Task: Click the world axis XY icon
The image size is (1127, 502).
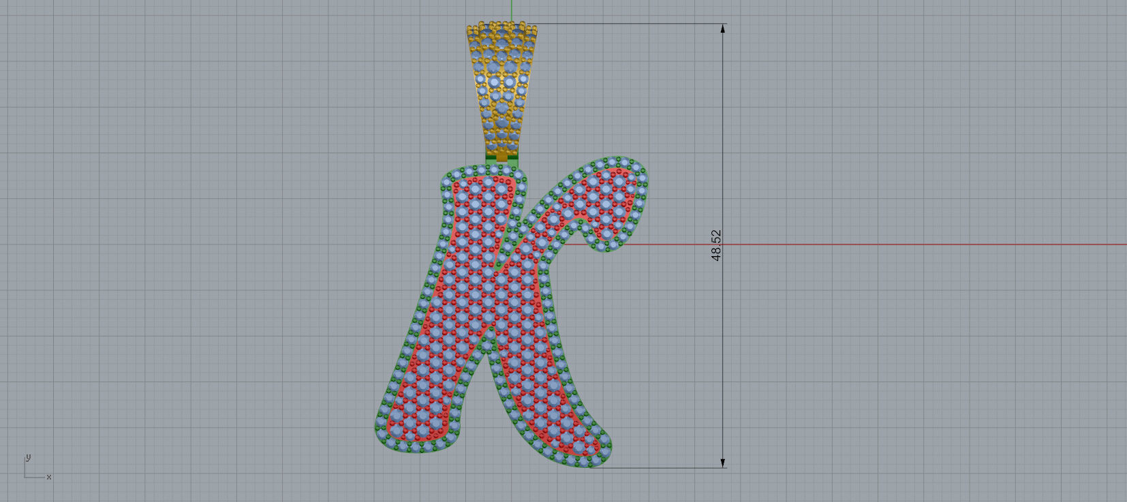Action: click(37, 467)
